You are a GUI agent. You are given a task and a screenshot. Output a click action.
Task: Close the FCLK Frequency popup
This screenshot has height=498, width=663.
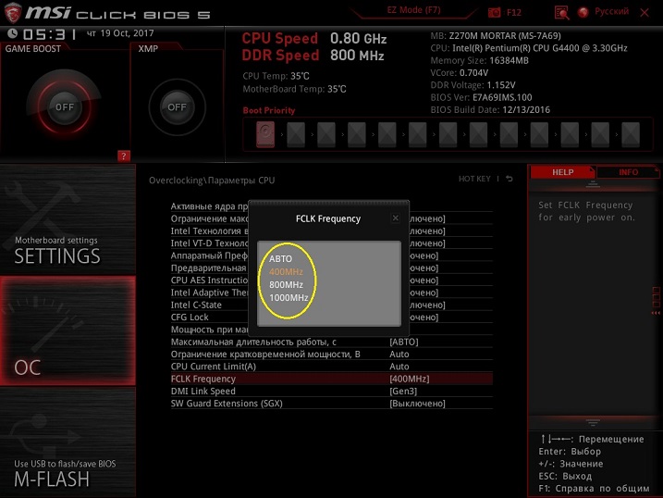click(395, 218)
